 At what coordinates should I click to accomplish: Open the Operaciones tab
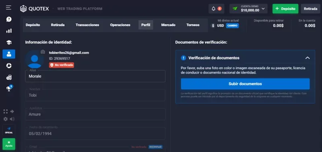pos(120,25)
